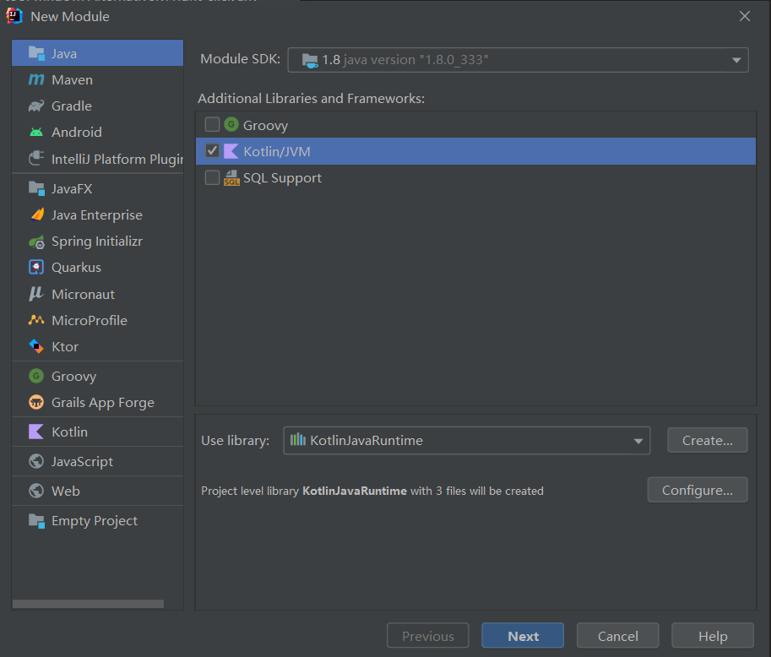Close the New Module dialog
Viewport: 771px width, 657px height.
click(745, 16)
